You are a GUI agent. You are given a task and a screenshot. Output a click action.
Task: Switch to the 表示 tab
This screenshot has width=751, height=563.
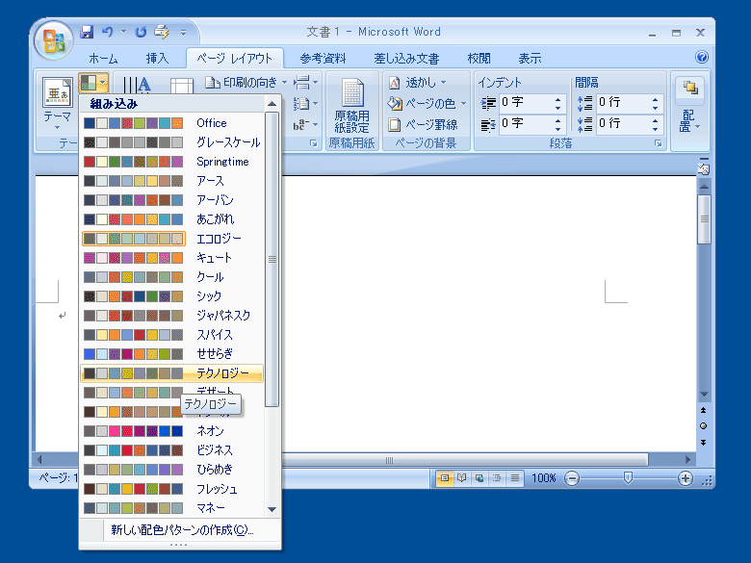tap(530, 59)
